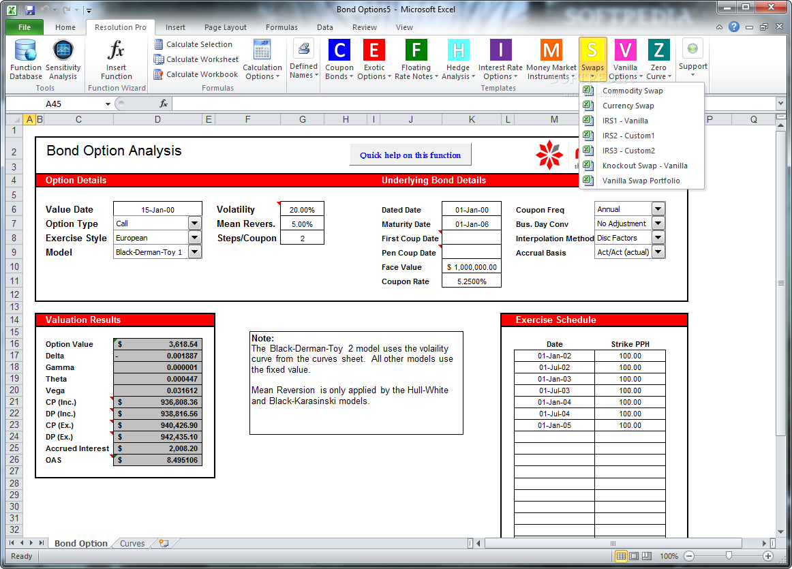
Task: Click the Value Date field
Action: [157, 209]
